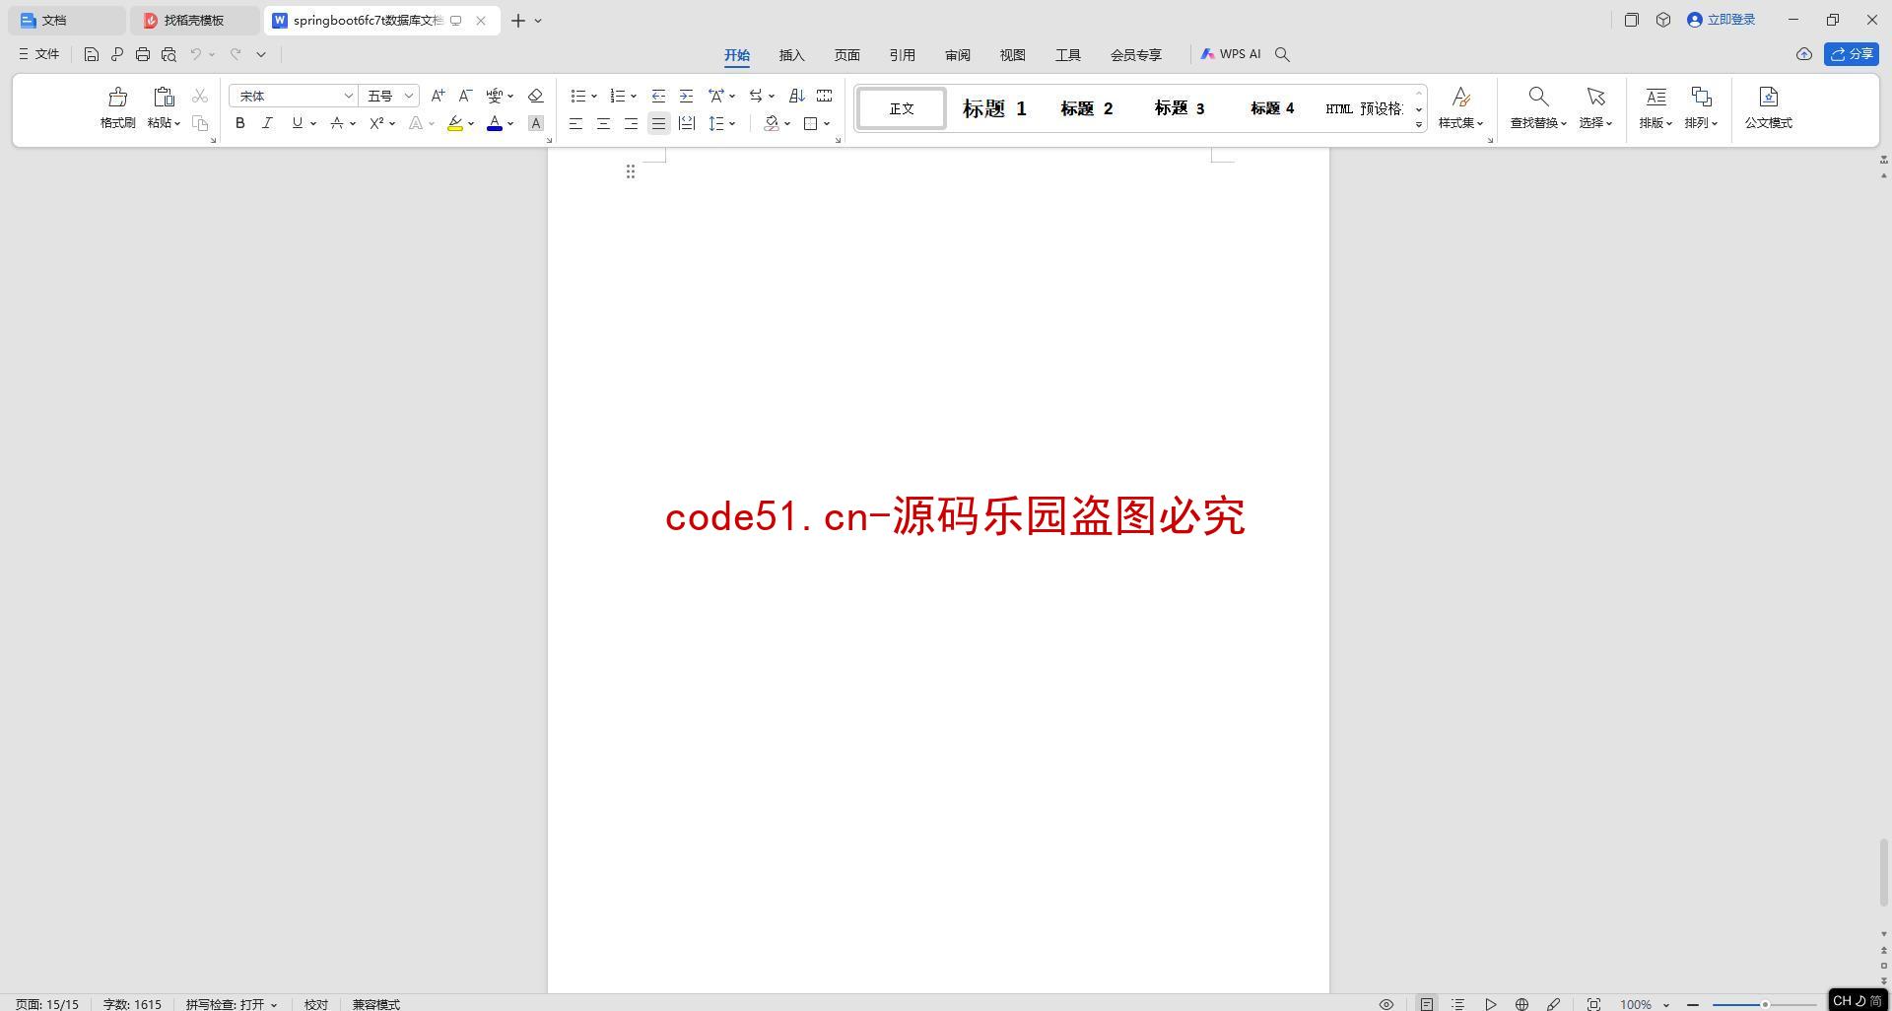Click the zoom slider handle
Image resolution: width=1892 pixels, height=1011 pixels.
(1765, 1004)
